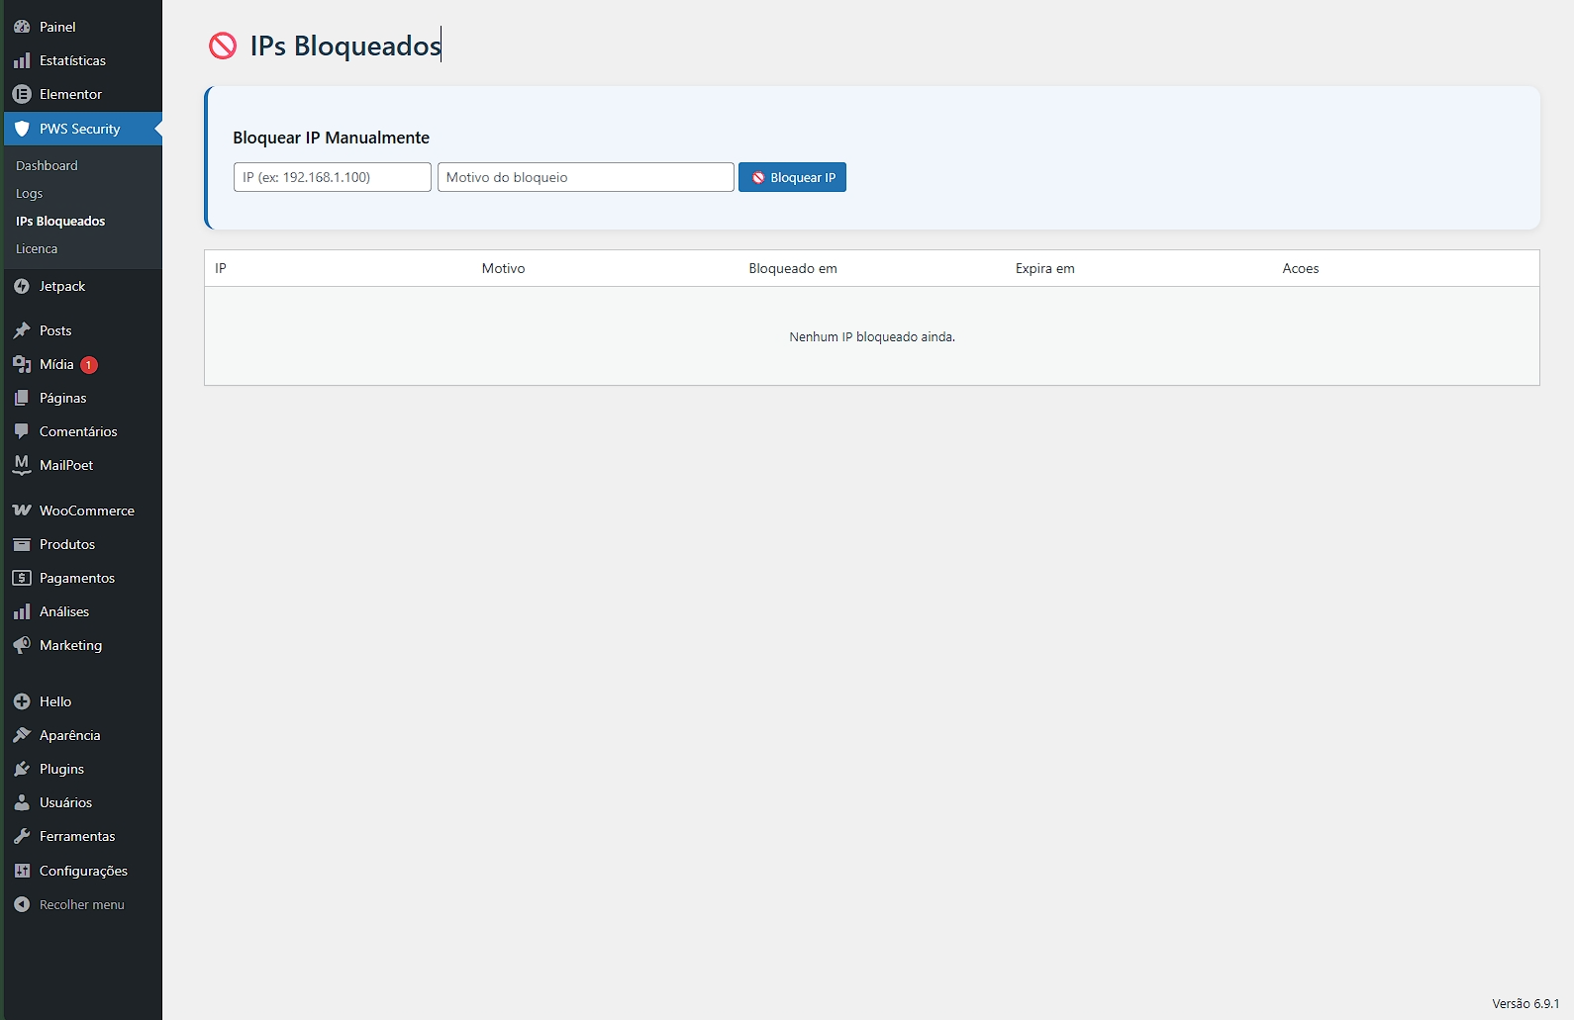The width and height of the screenshot is (1574, 1020).
Task: Click the Jetpack lightning icon
Action: tap(22, 286)
